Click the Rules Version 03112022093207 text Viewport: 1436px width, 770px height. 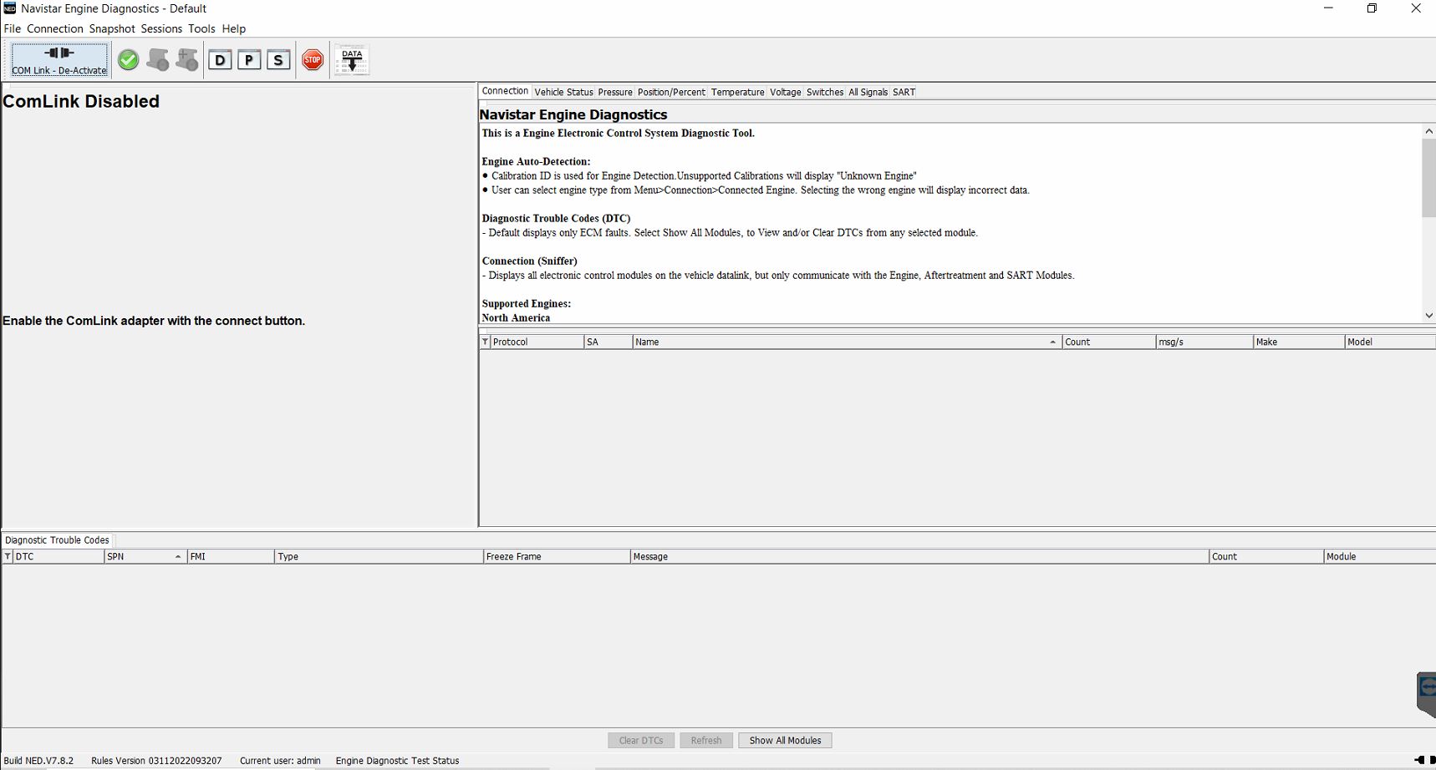[156, 761]
